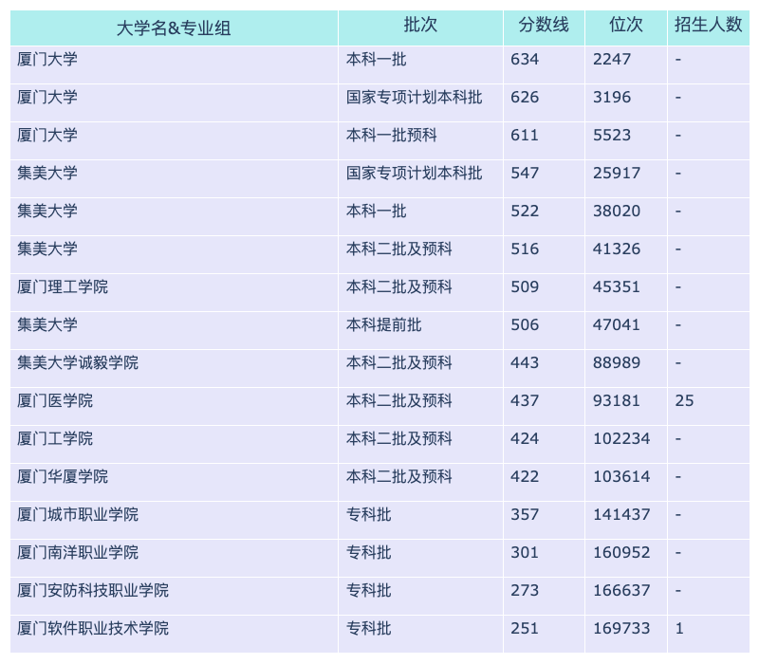
Task: Click 厦门城市职业学院 row name
Action: [78, 514]
